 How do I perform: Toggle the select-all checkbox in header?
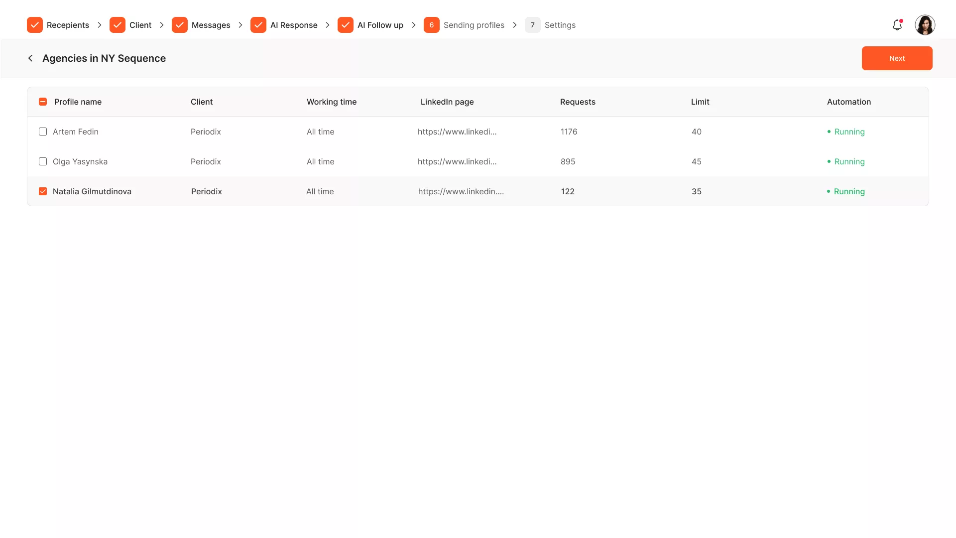tap(43, 102)
